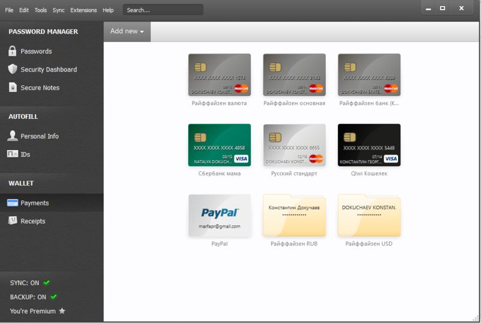481x323 pixels.
Task: Click the BACKUP: ON status text
Action: [x=28, y=297]
